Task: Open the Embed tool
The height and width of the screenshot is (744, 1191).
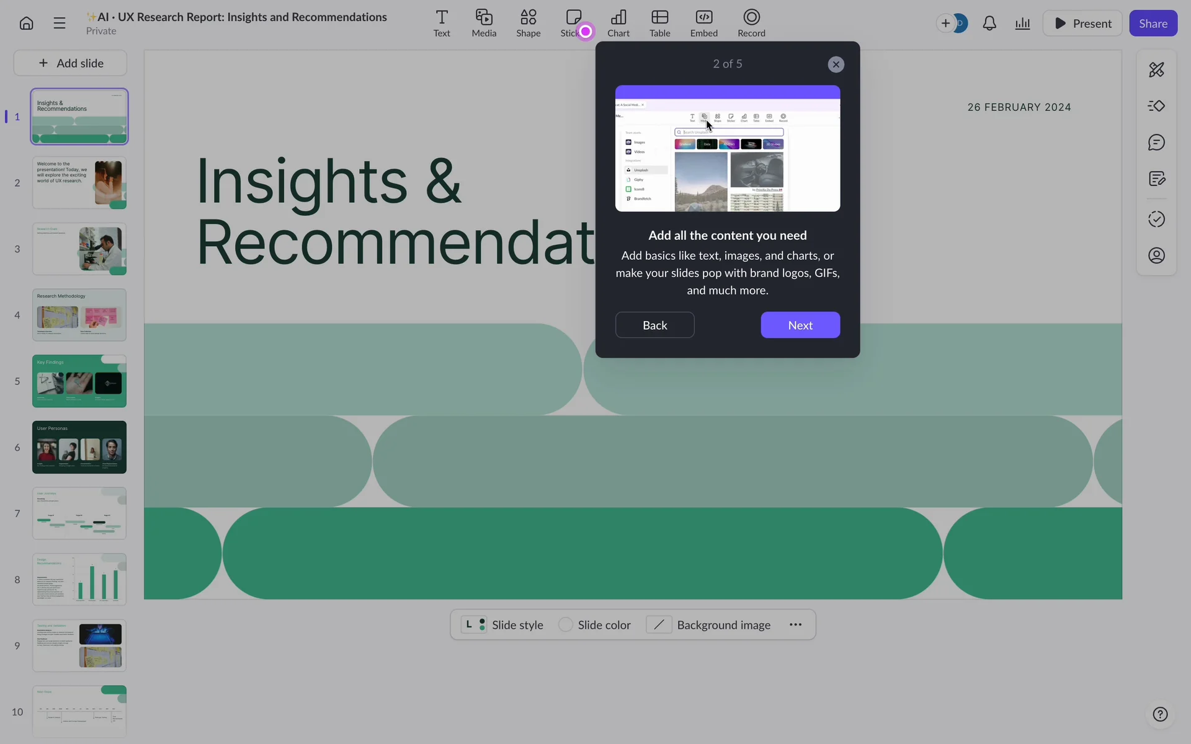Action: tap(703, 23)
